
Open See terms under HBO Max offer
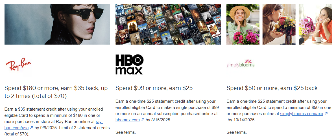click(126, 132)
